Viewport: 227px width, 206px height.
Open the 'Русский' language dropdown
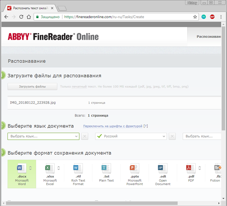[131, 136]
